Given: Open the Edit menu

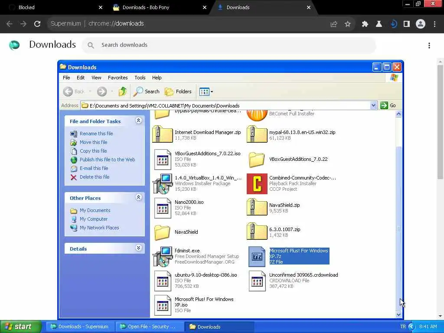Looking at the screenshot, I should (81, 78).
